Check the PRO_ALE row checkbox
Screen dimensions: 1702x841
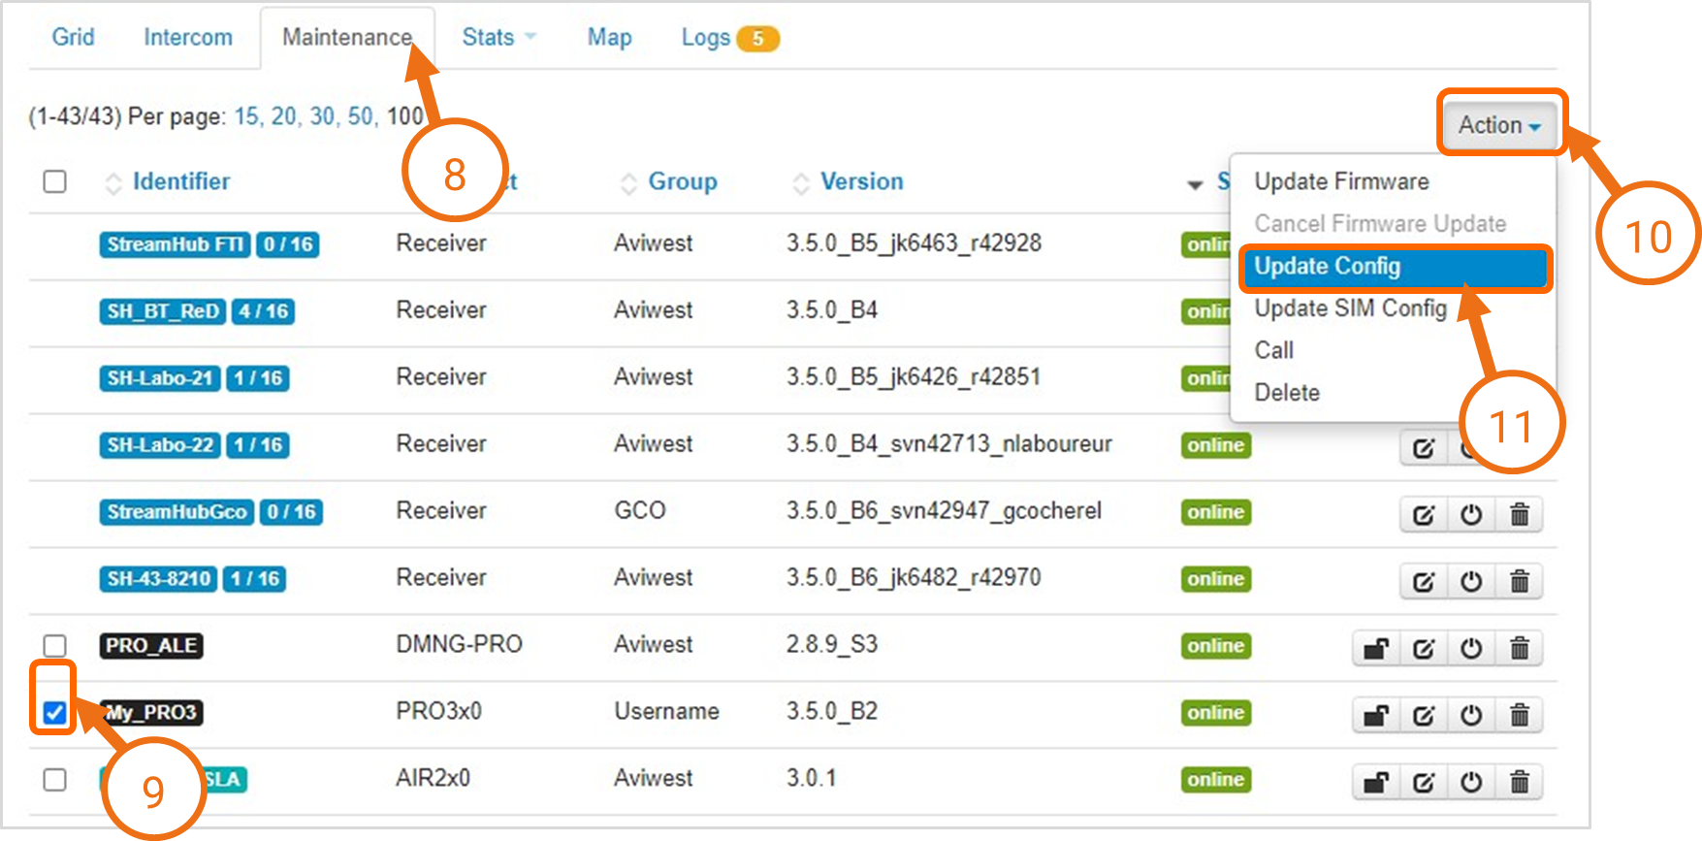pyautogui.click(x=55, y=646)
